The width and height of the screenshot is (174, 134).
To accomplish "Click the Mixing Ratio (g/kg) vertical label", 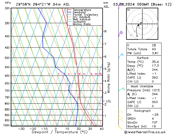I will [x=109, y=77].
